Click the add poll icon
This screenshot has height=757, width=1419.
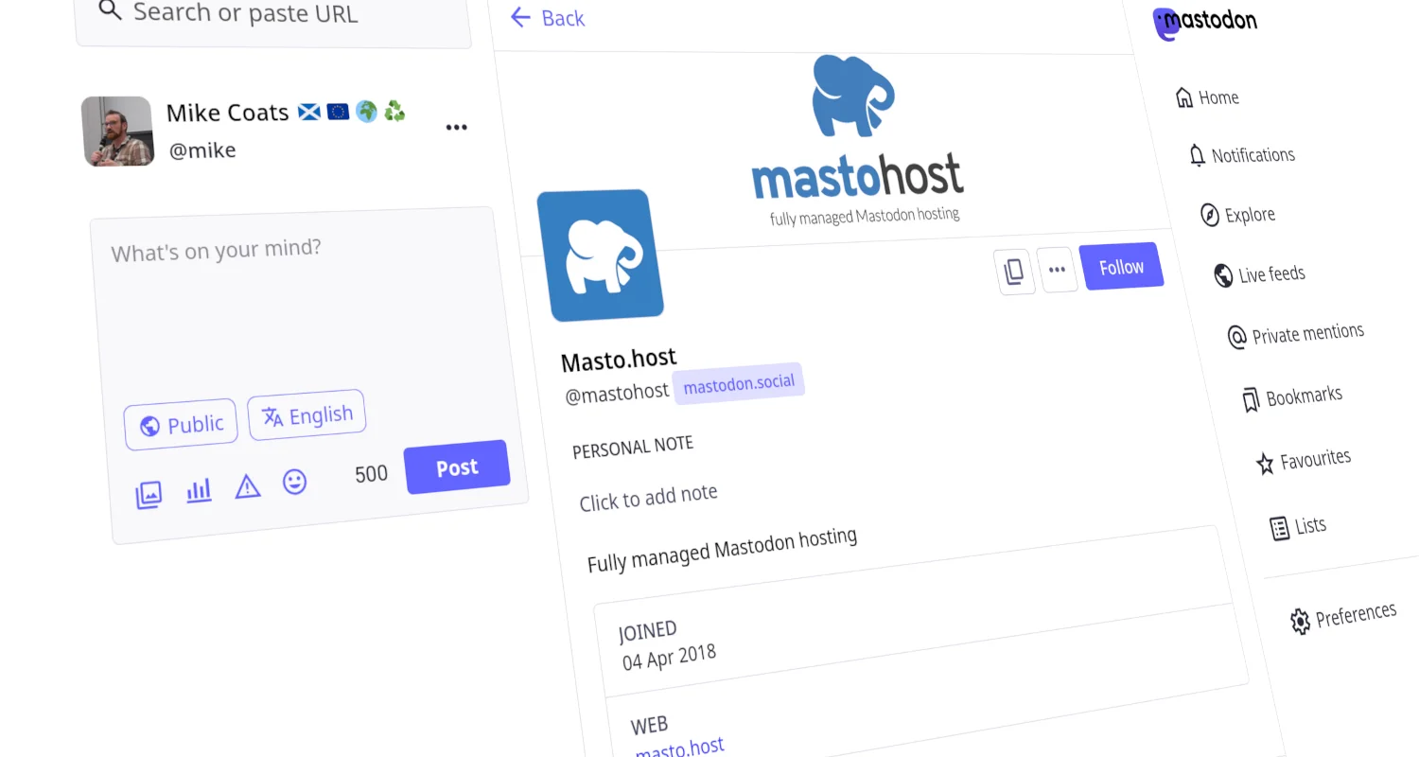(x=199, y=490)
